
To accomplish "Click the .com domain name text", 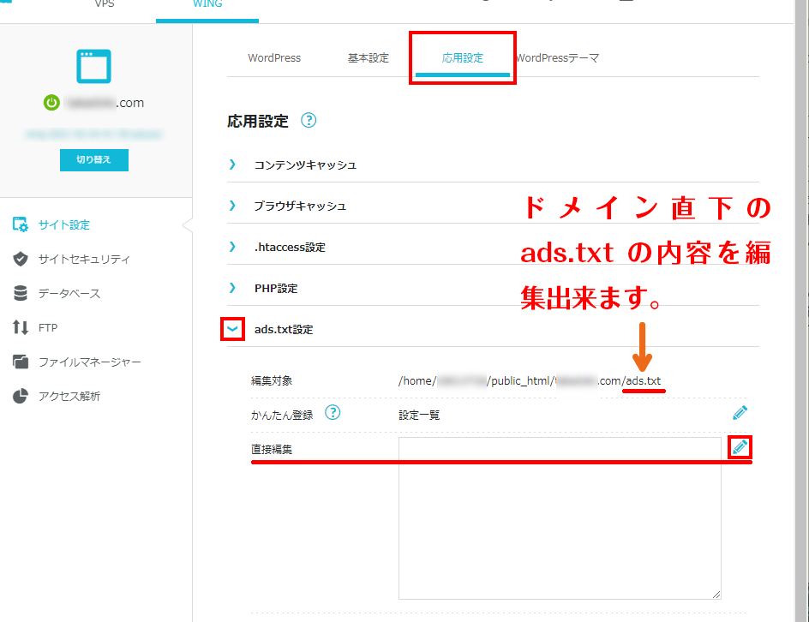I will pyautogui.click(x=105, y=103).
